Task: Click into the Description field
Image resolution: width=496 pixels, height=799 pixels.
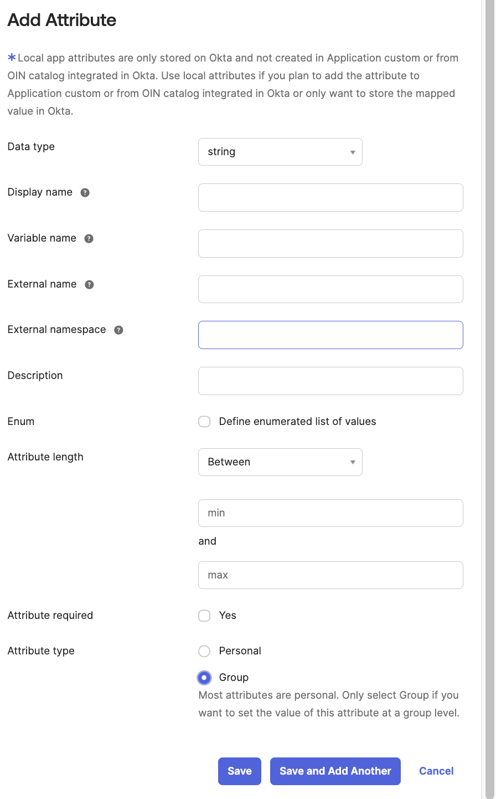Action: pos(330,381)
